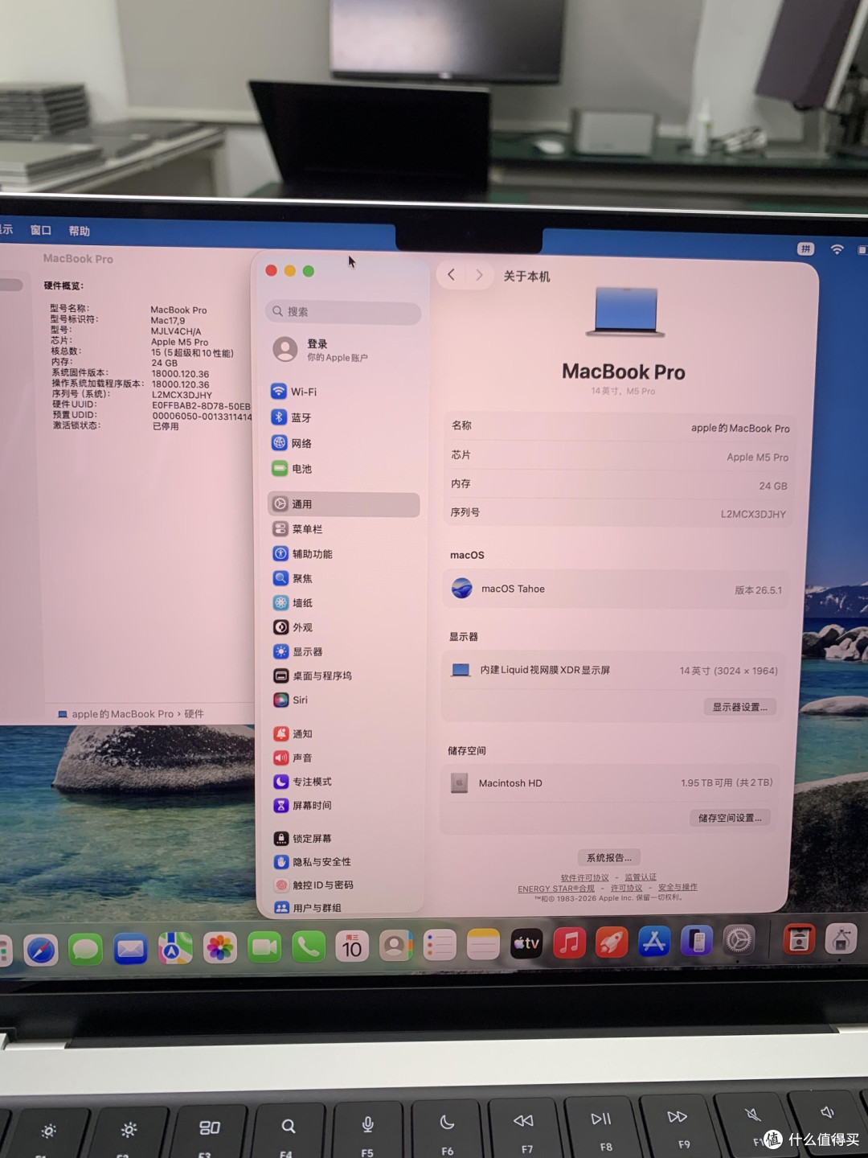Screen dimensions: 868x1158
Task: Click the 搜索 search field
Action: (343, 311)
